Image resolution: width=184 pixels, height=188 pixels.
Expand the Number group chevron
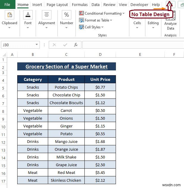pyautogui.click(x=67, y=28)
